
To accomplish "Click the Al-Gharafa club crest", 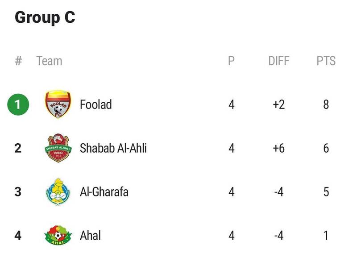I will point(58,191).
